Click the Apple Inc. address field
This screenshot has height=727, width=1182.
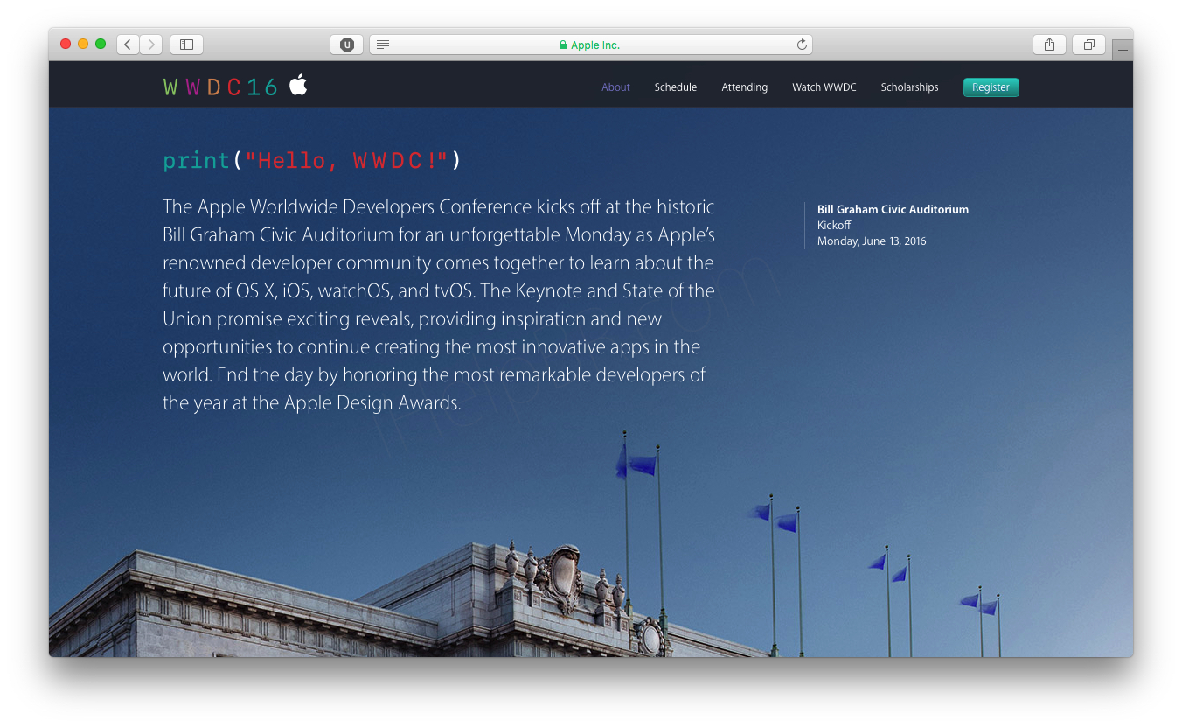click(x=591, y=45)
